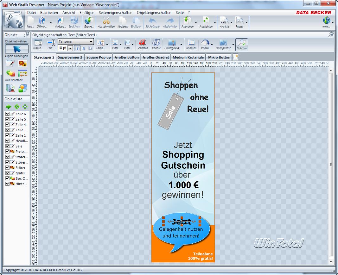
Task: Open the 18 pt font size dropdown
Action: [x=70, y=48]
